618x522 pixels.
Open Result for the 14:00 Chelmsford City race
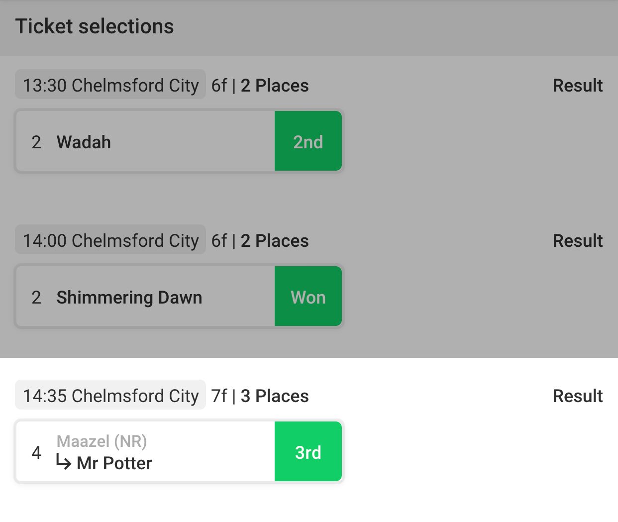[577, 241]
